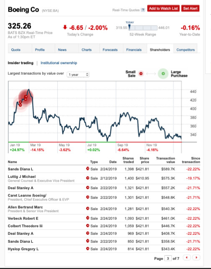This screenshot has width=211, height=269.
Task: Open Institutional ownership link
Action: [59, 63]
